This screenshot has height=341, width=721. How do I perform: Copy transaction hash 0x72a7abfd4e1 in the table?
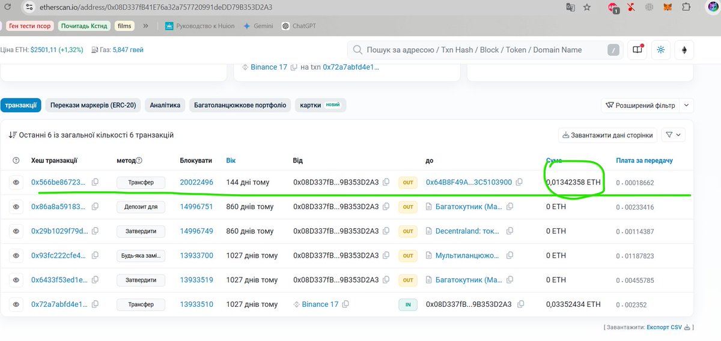click(x=95, y=304)
